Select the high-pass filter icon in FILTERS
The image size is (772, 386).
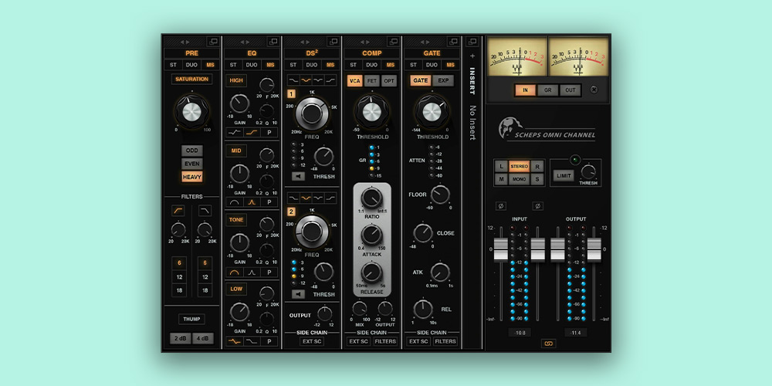tap(178, 211)
